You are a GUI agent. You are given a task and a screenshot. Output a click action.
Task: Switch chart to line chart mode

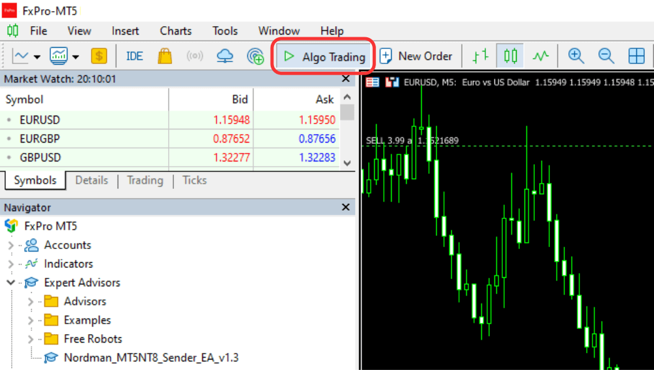tap(541, 56)
